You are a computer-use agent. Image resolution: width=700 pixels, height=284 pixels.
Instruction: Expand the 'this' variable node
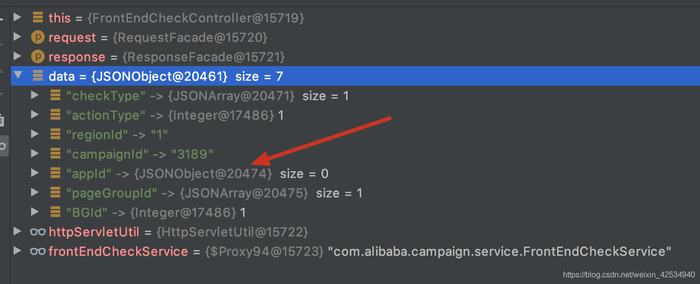point(17,18)
